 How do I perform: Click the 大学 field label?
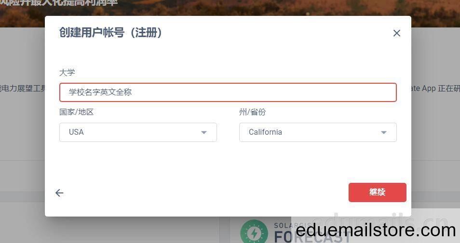point(67,72)
